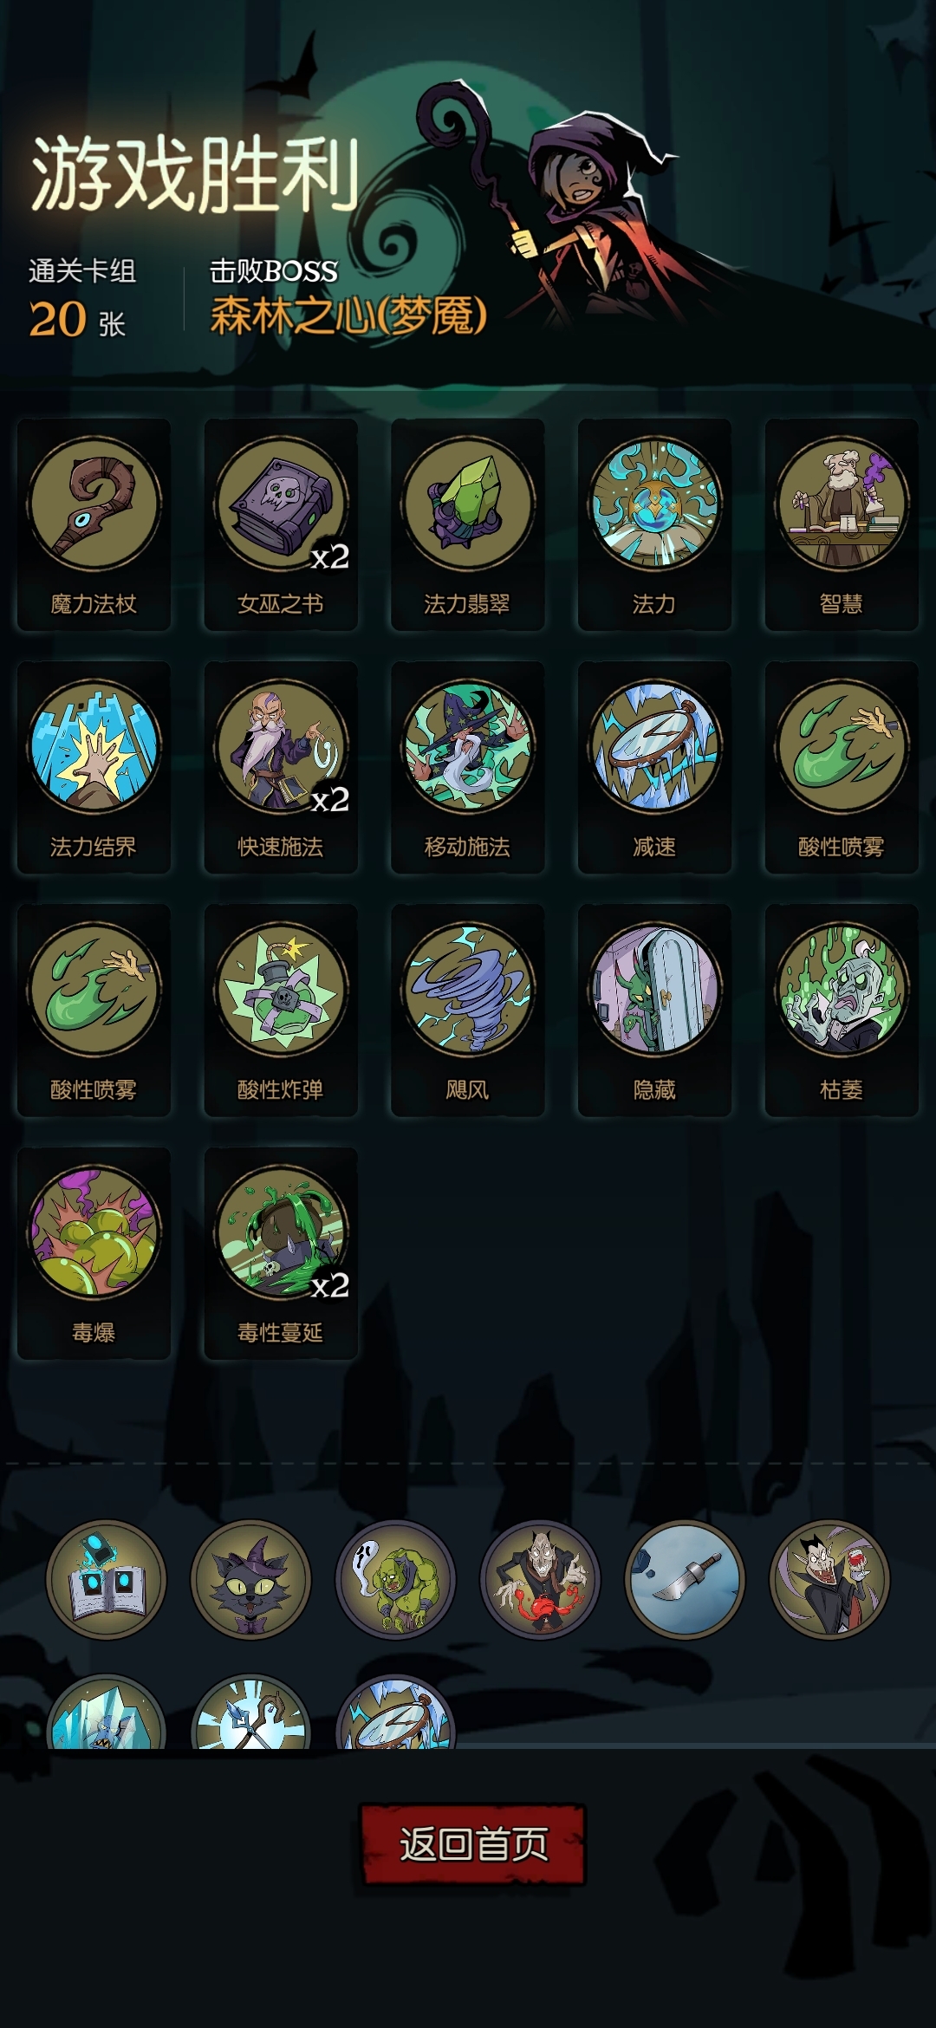Select the 快速施法 wizard card
The image size is (936, 2028).
click(281, 767)
